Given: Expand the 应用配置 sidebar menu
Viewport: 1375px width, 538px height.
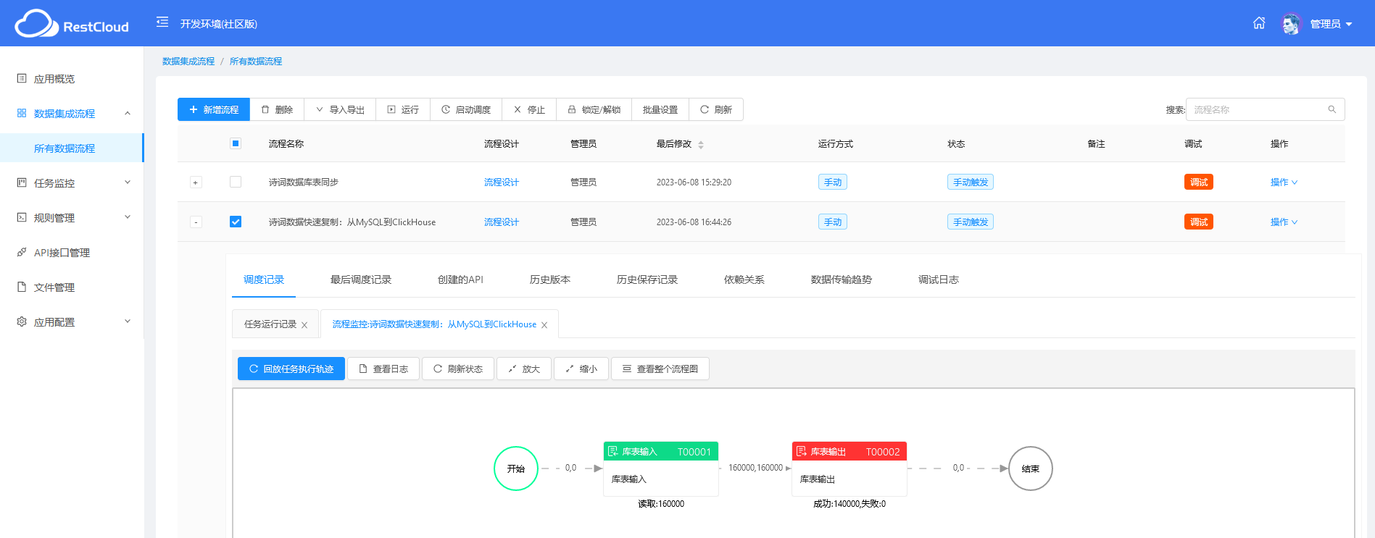Looking at the screenshot, I should click(72, 322).
